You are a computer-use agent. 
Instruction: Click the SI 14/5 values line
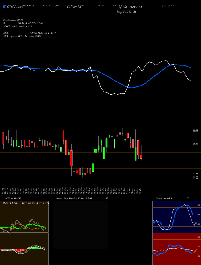click(x=31, y=23)
